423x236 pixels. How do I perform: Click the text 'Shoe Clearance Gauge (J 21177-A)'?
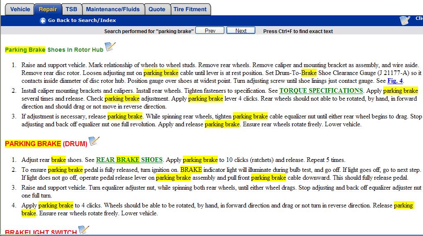click(x=364, y=73)
